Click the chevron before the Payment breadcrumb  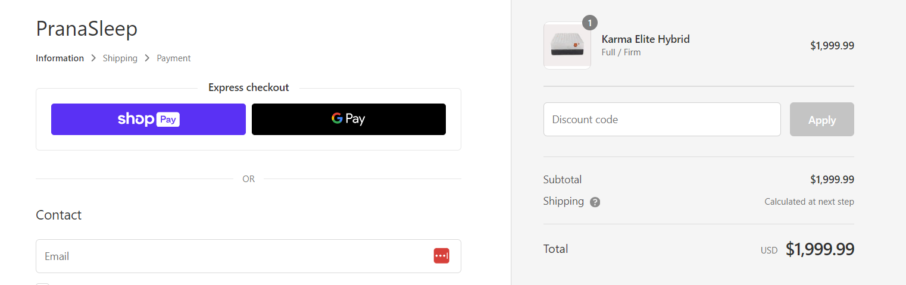147,58
